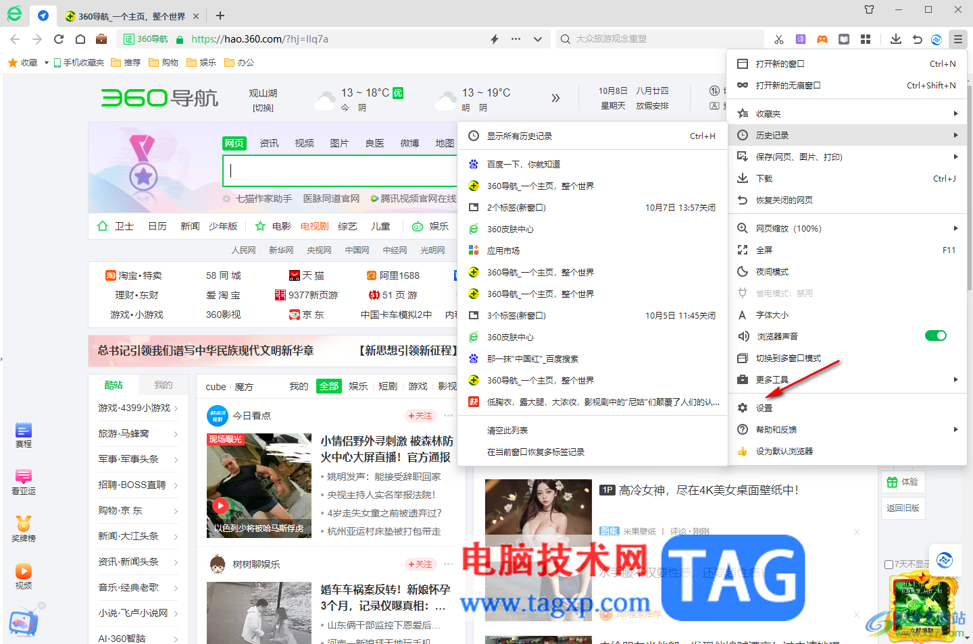Open the apps grid icon in toolbar

coord(866,38)
